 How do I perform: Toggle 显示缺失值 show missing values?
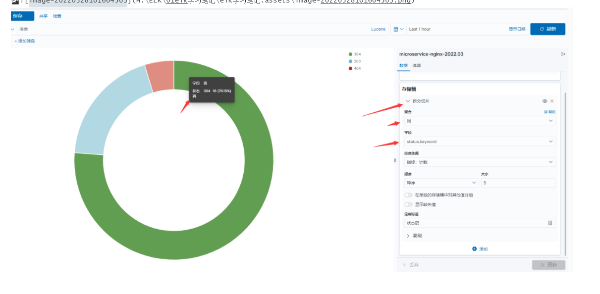coord(408,204)
